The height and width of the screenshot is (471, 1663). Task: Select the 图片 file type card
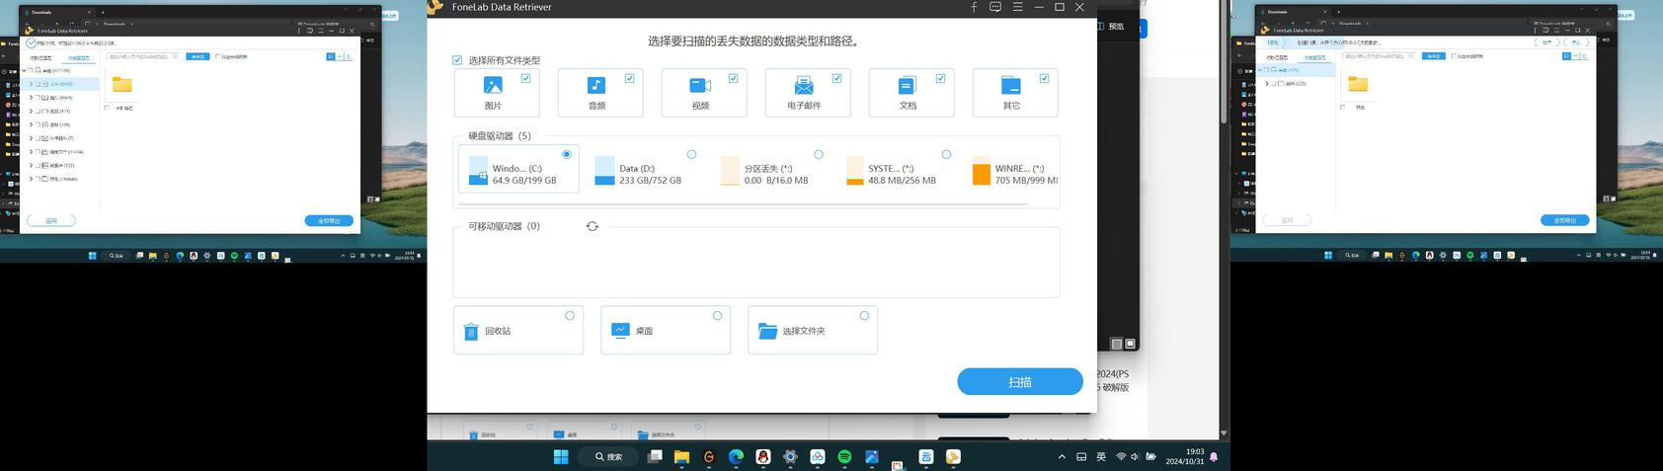pyautogui.click(x=497, y=93)
